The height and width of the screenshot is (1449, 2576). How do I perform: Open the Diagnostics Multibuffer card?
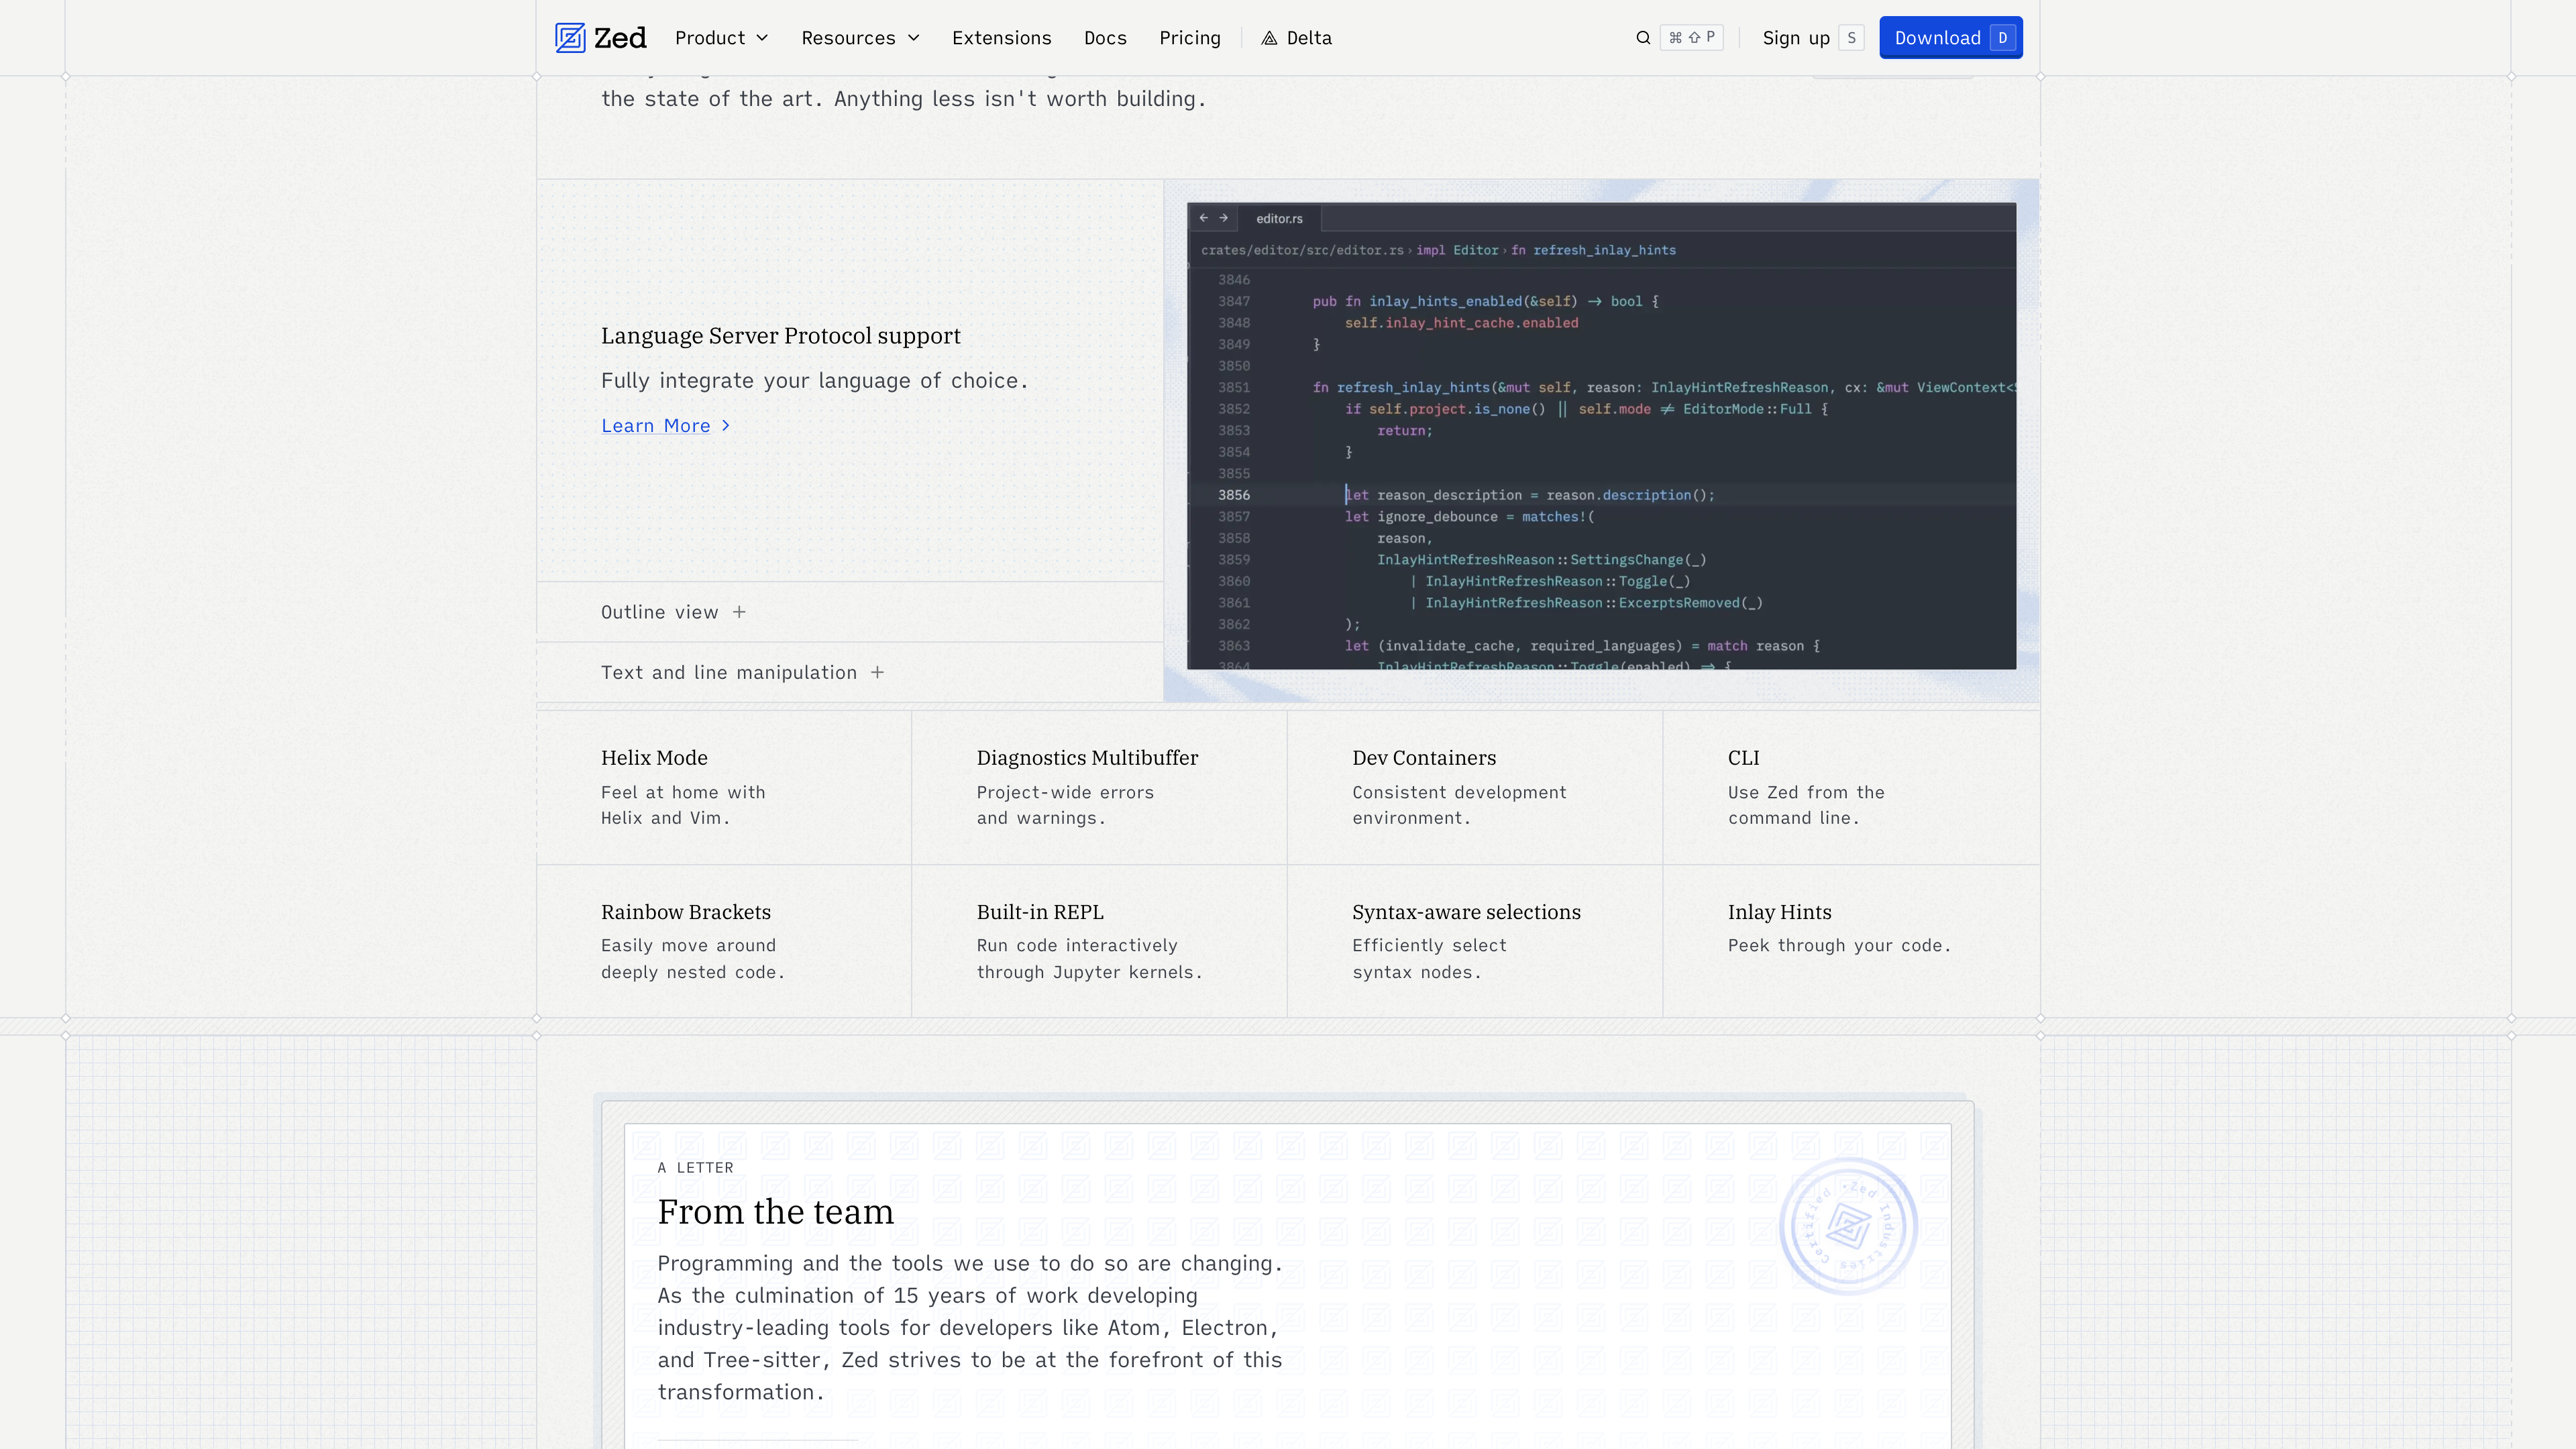point(1099,787)
